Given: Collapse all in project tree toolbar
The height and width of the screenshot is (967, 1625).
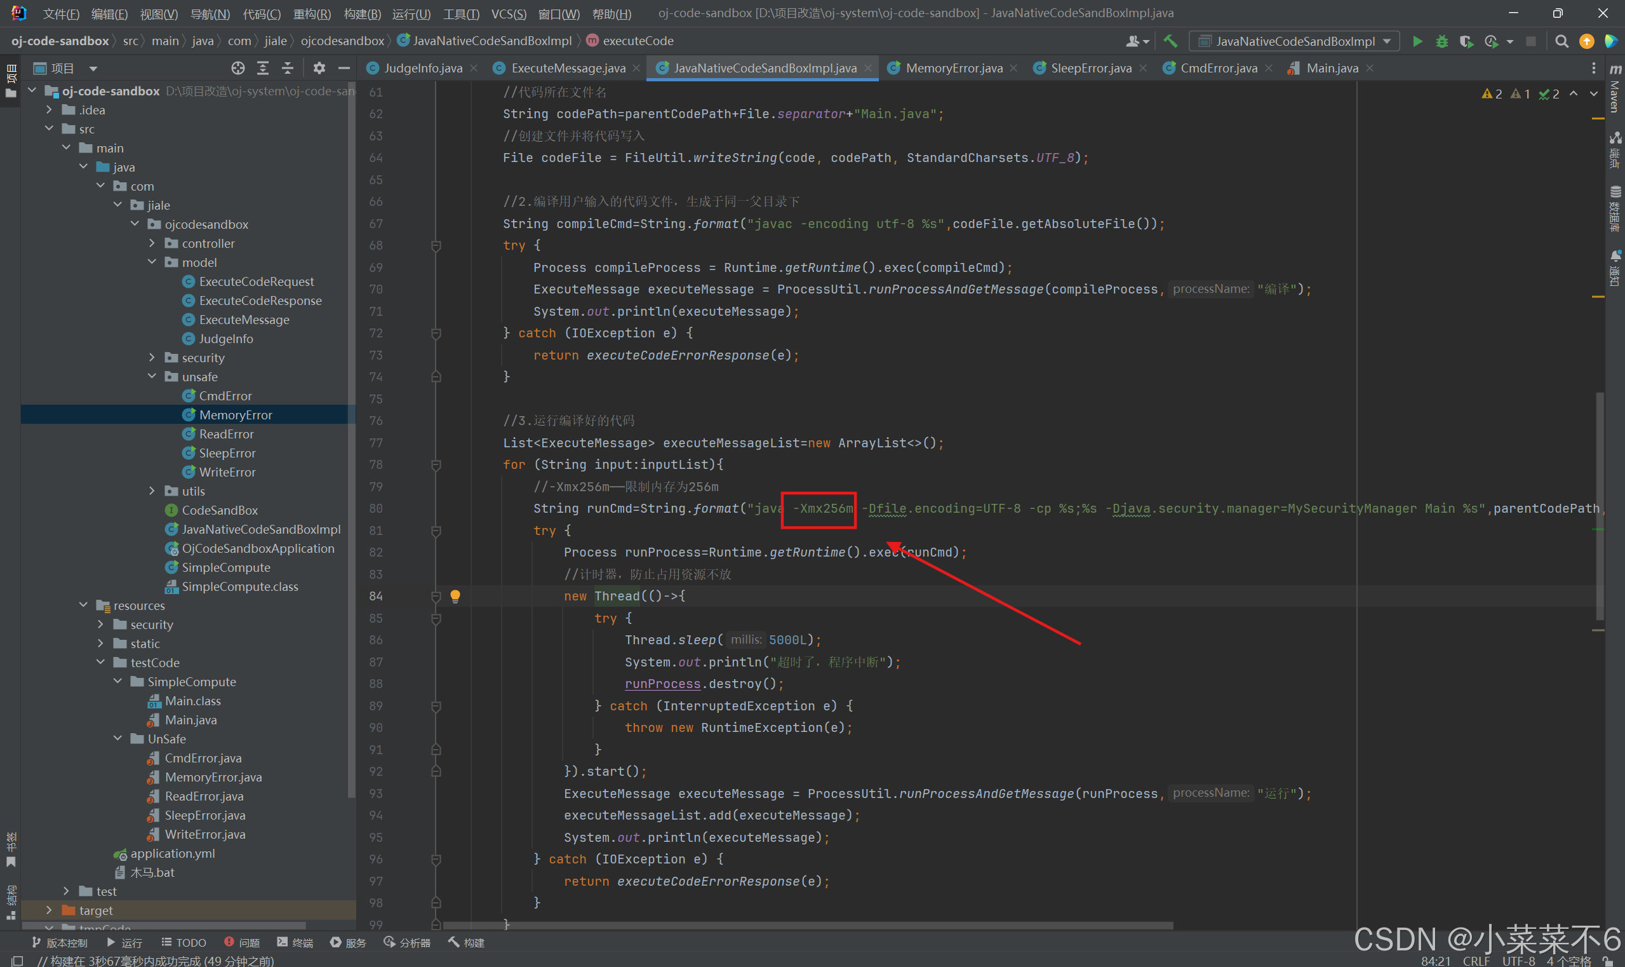Looking at the screenshot, I should (287, 68).
